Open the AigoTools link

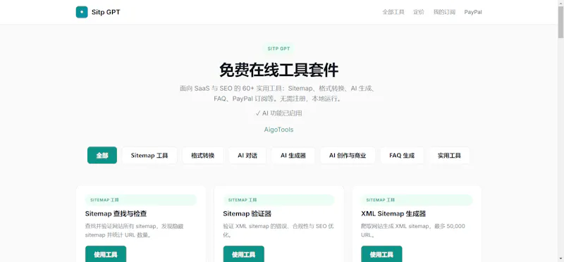pos(278,130)
